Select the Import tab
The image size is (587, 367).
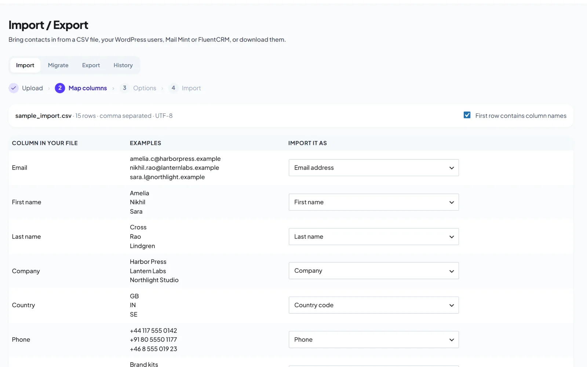click(25, 65)
